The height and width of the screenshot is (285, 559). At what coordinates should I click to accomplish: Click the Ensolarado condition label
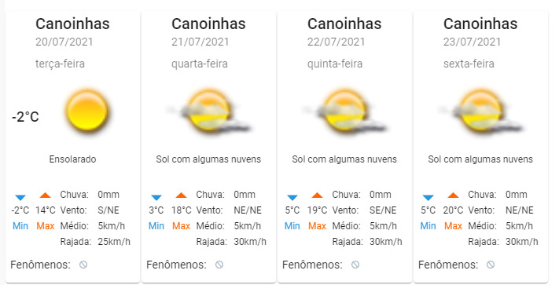tap(73, 159)
